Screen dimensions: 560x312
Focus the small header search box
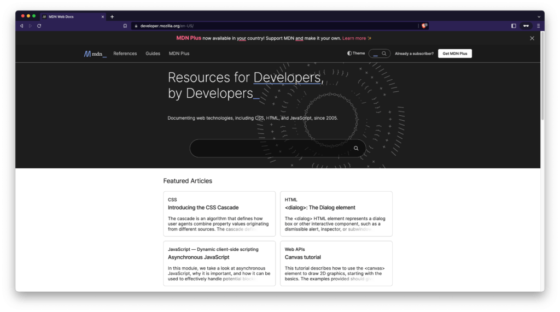[x=380, y=54]
